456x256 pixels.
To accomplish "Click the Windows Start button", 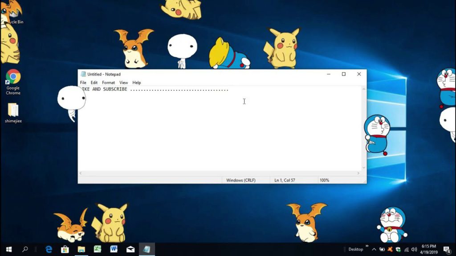I will pyautogui.click(x=9, y=249).
